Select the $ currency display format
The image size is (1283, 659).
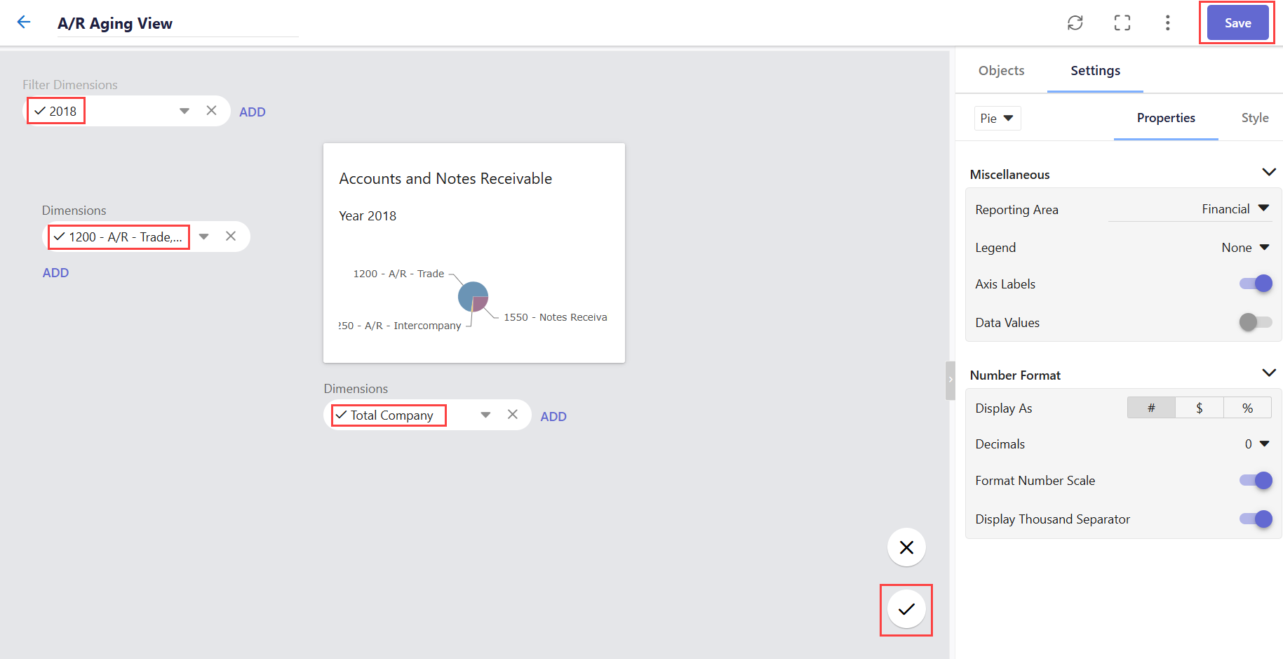(1200, 408)
